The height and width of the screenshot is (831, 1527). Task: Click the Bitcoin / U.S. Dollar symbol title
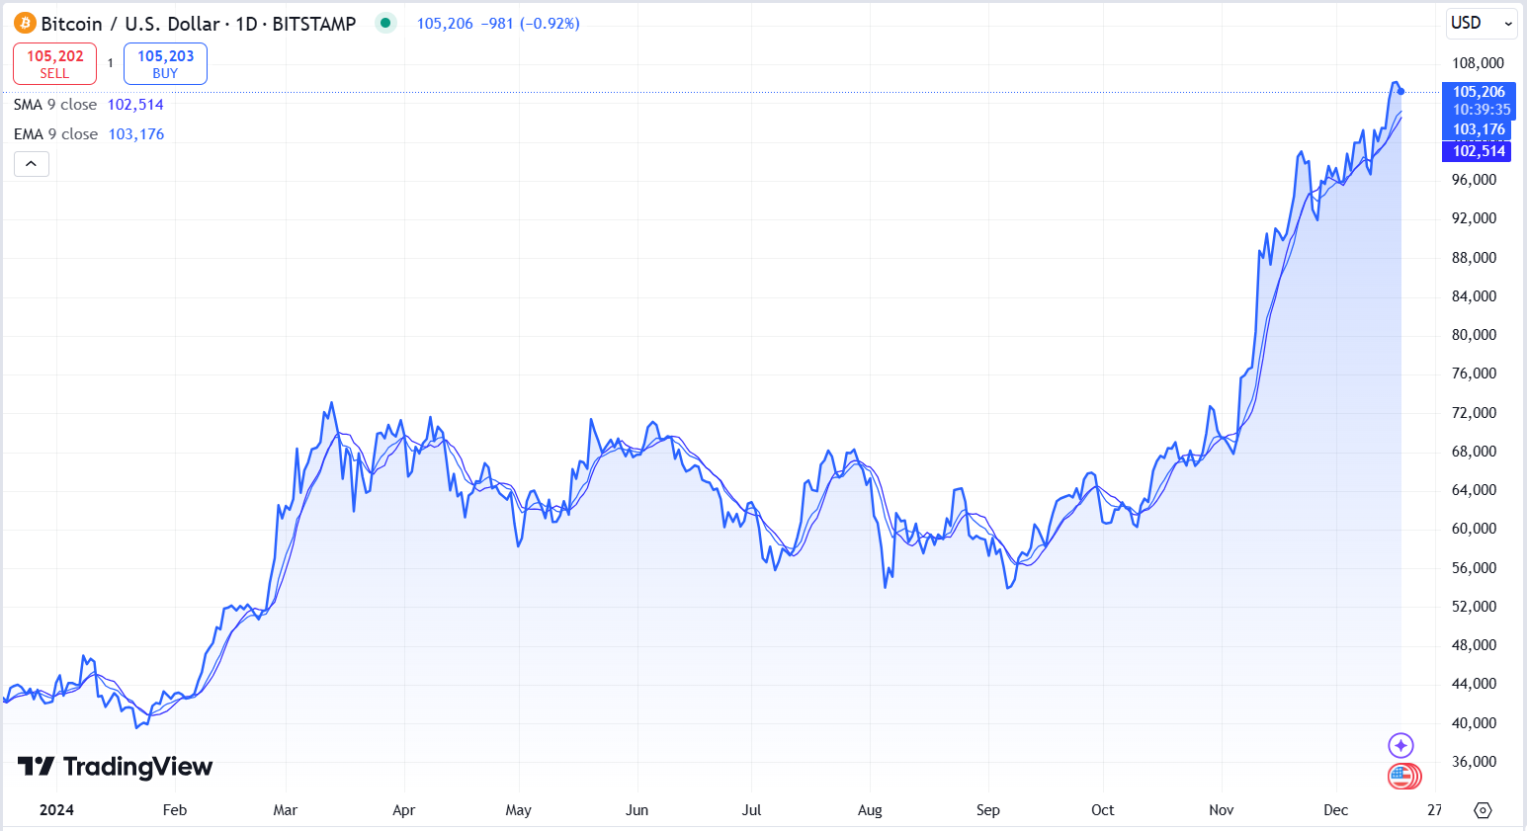[x=198, y=24]
